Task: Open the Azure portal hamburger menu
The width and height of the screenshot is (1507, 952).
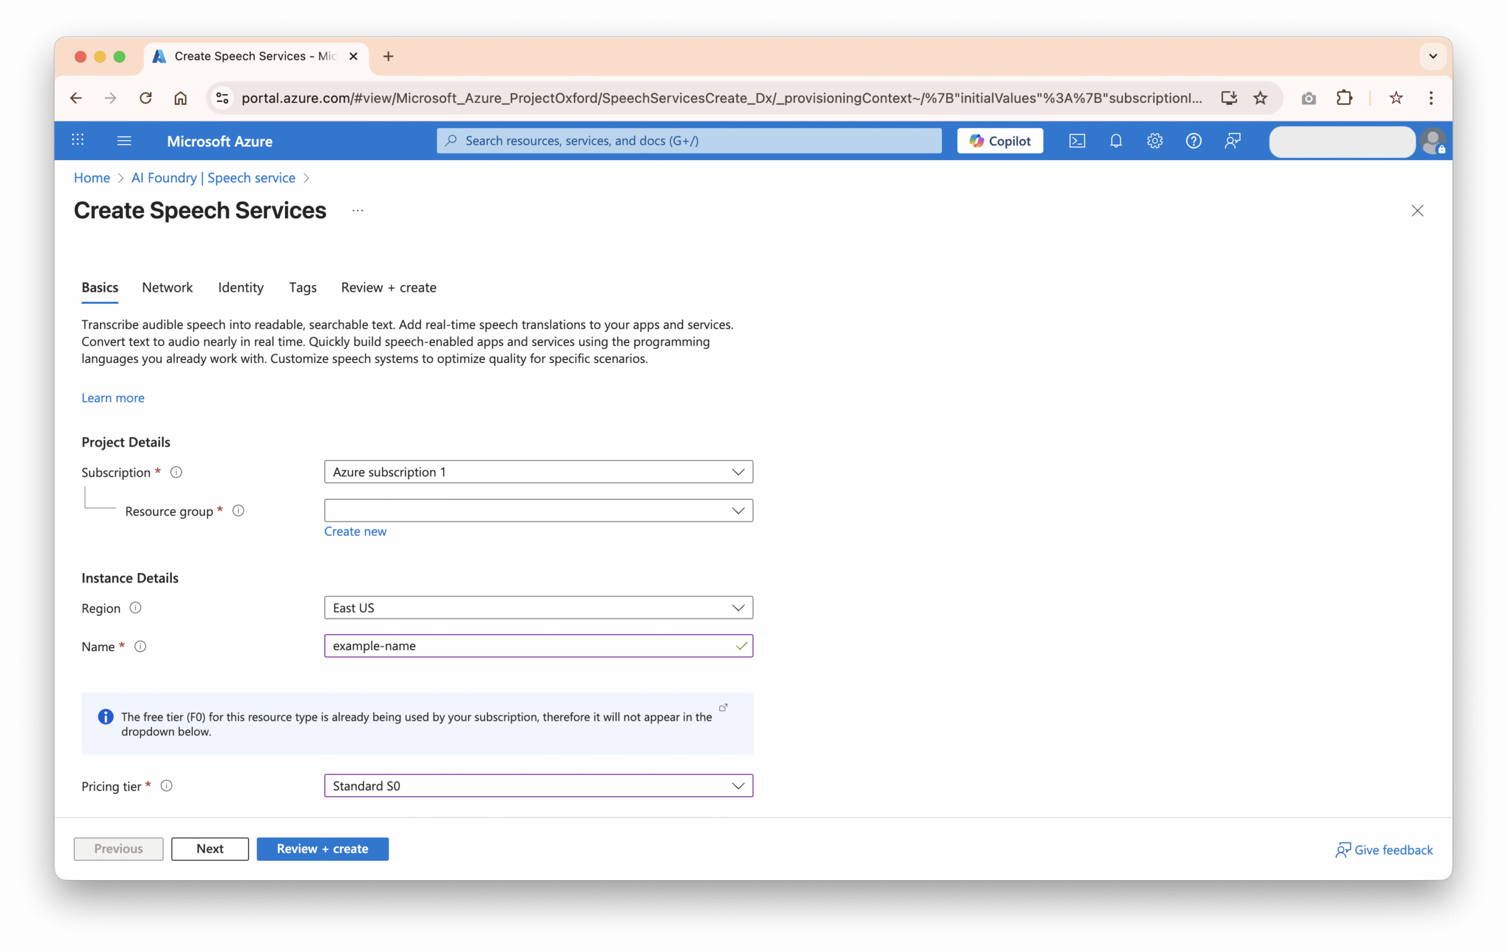Action: pos(124,141)
